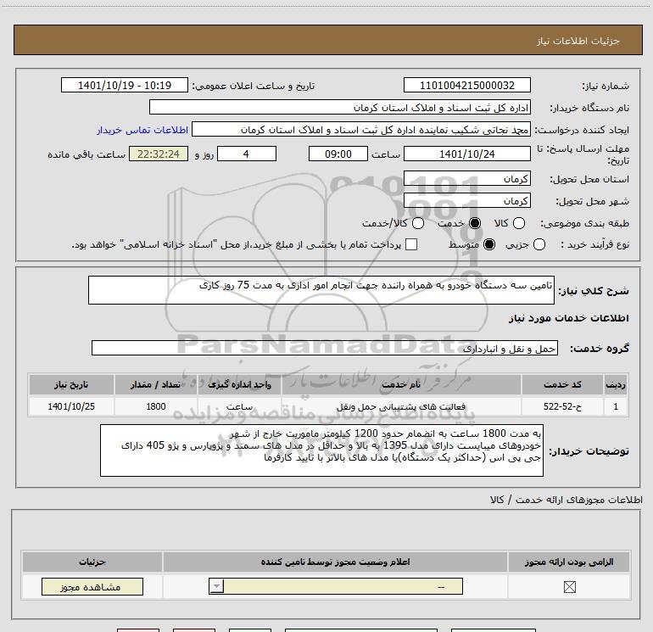Click the delivery province field کرمان
653x632 pixels.
click(466, 178)
